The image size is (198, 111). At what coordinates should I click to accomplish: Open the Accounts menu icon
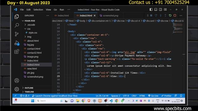coord(17,80)
